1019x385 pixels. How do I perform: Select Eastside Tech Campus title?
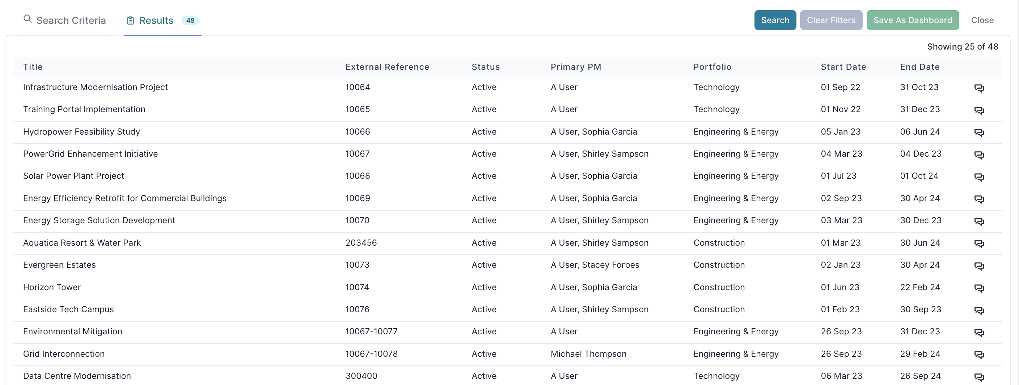(68, 309)
